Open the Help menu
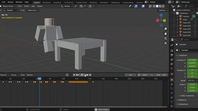This screenshot has width=198, height=111. click(x=27, y=2)
